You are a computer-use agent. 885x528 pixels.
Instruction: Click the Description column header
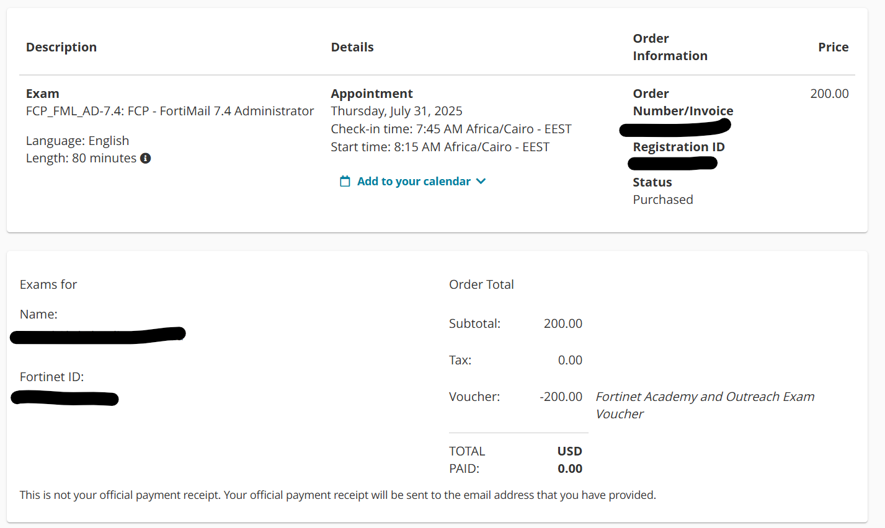[61, 47]
